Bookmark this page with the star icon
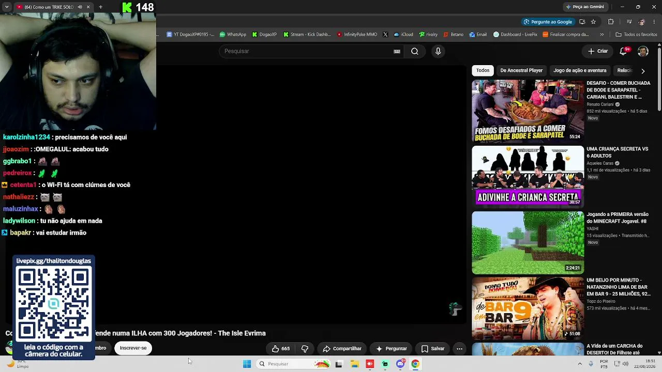 click(593, 22)
